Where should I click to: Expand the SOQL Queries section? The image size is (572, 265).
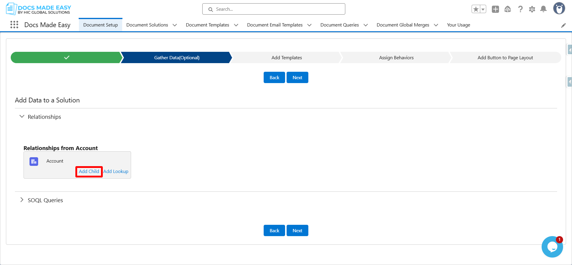click(x=22, y=200)
